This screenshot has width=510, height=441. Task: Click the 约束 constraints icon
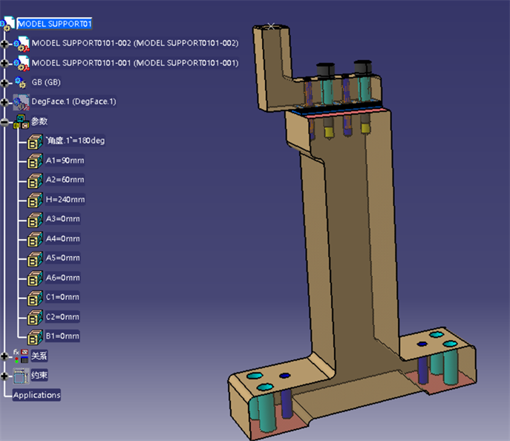point(21,376)
